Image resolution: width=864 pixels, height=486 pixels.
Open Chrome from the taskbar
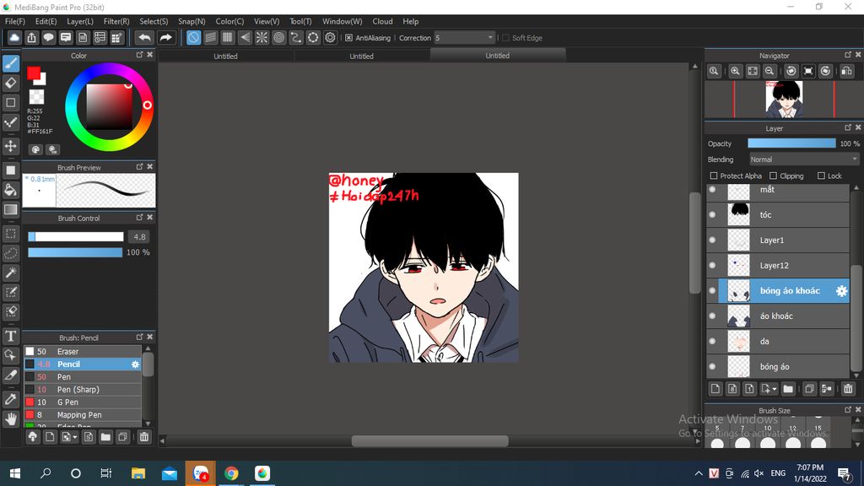[231, 473]
